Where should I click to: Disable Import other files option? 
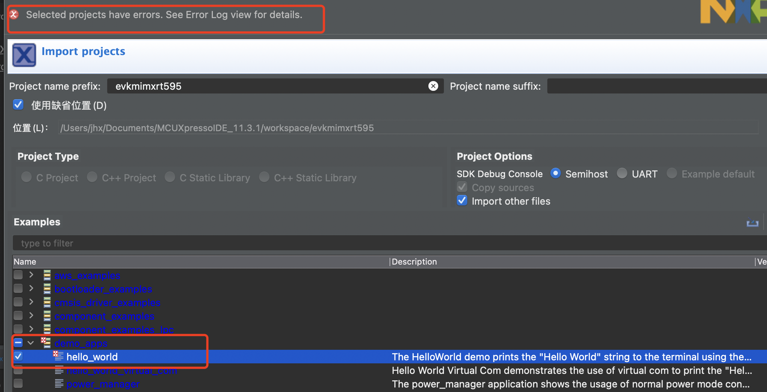click(462, 201)
